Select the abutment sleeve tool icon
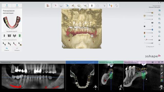The width and height of the screenshot is (164, 92). point(9,36)
